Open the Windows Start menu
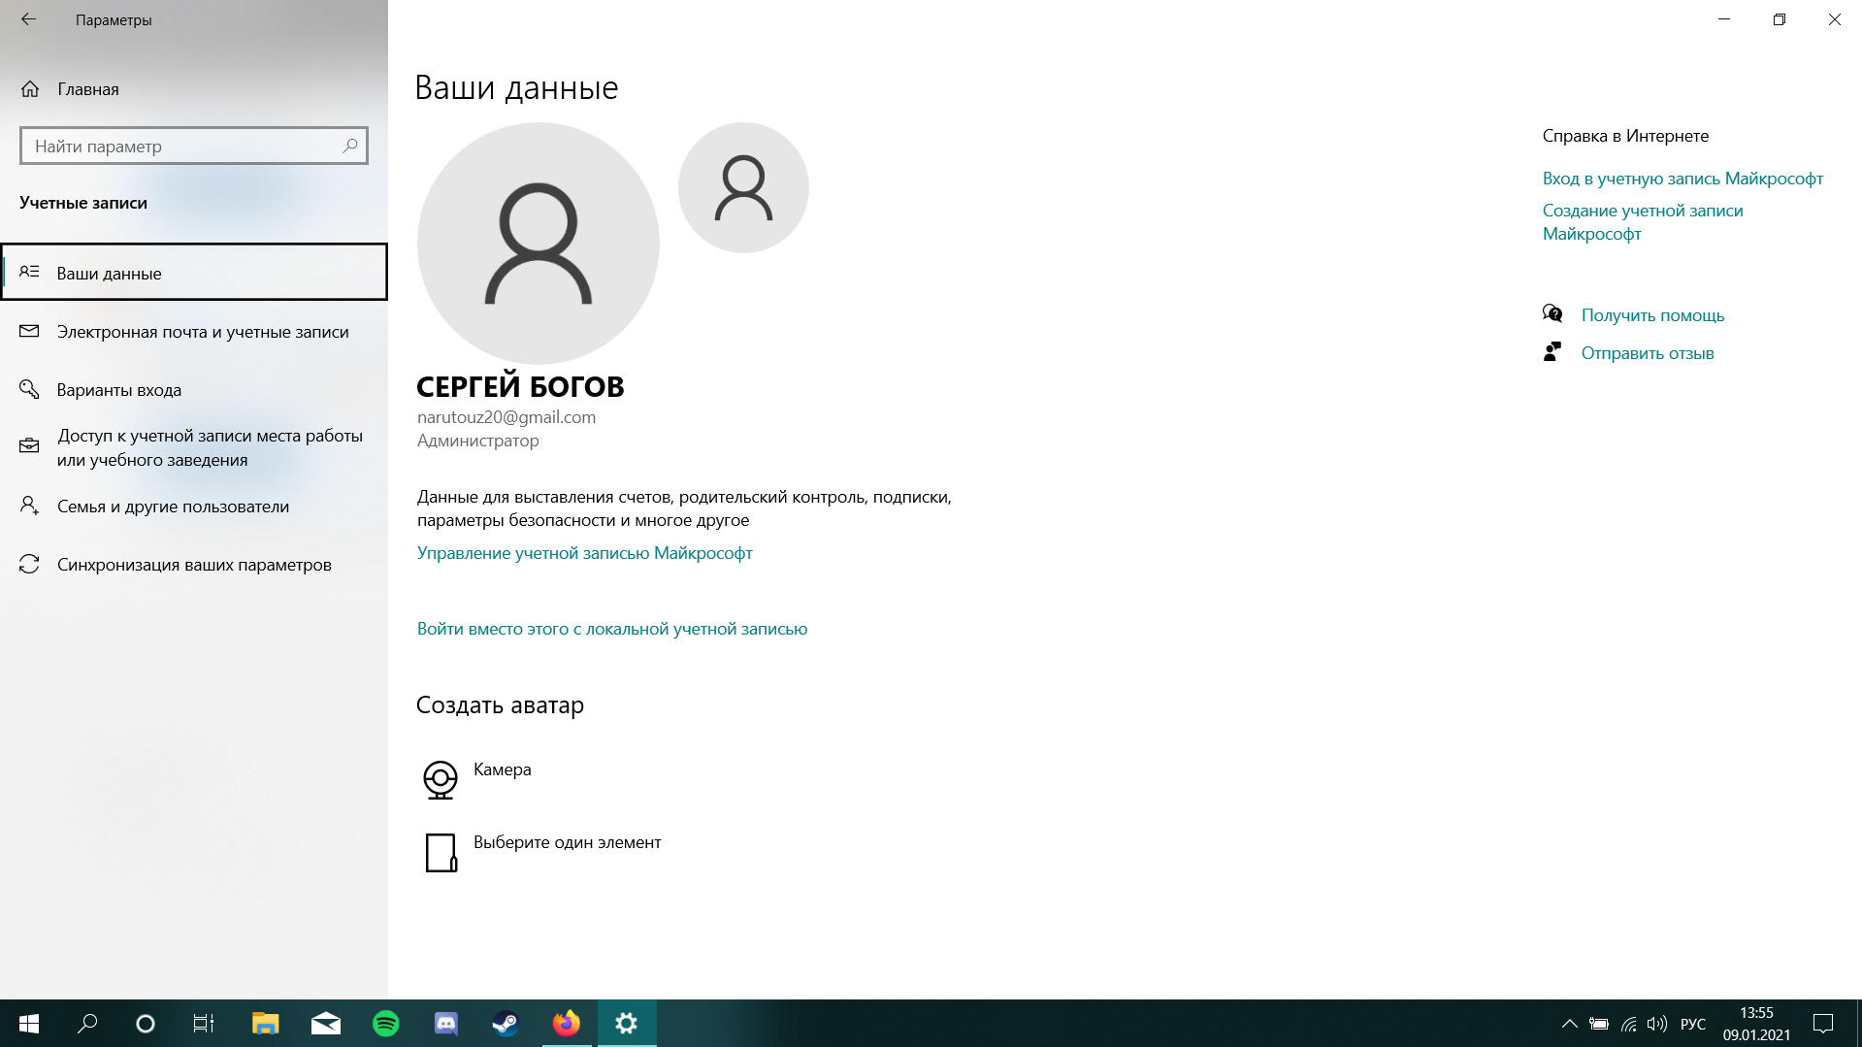The width and height of the screenshot is (1862, 1047). pos(29,1024)
